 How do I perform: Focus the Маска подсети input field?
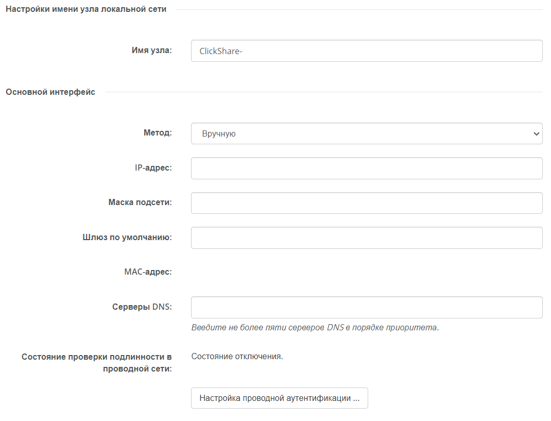[x=367, y=203]
